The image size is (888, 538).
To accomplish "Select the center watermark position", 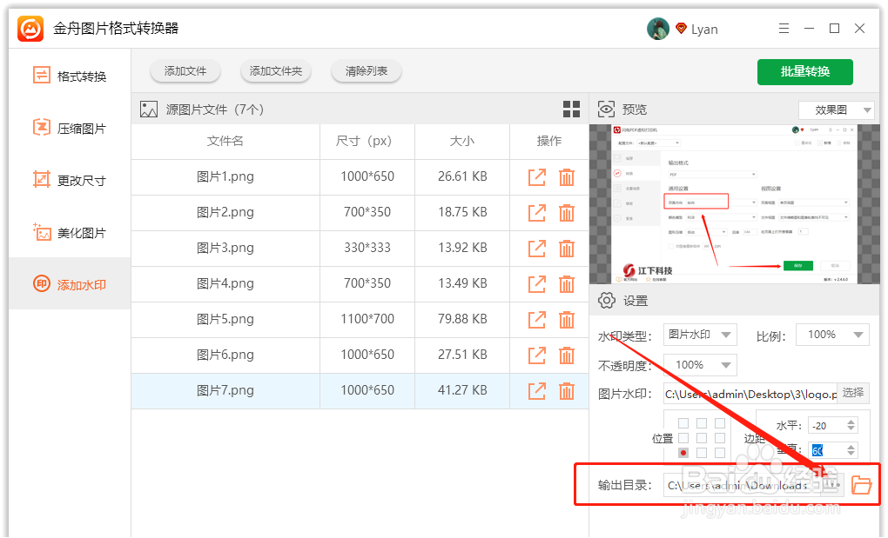I will tap(703, 437).
